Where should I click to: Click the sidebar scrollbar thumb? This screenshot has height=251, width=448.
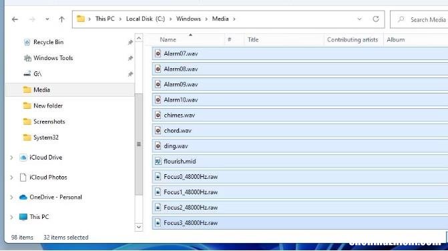[139, 144]
